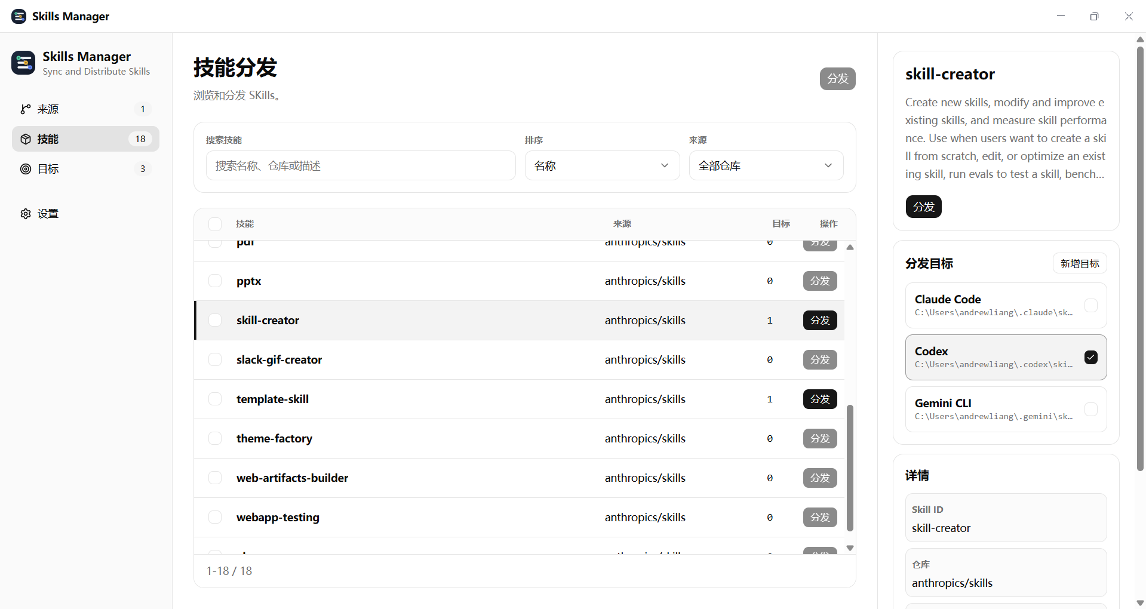The width and height of the screenshot is (1146, 609).
Task: Check the webapp-testing row checkbox
Action: (215, 517)
